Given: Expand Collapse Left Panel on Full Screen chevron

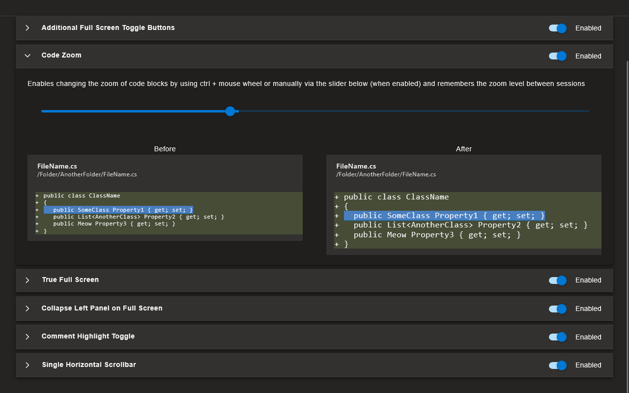Looking at the screenshot, I should point(28,309).
